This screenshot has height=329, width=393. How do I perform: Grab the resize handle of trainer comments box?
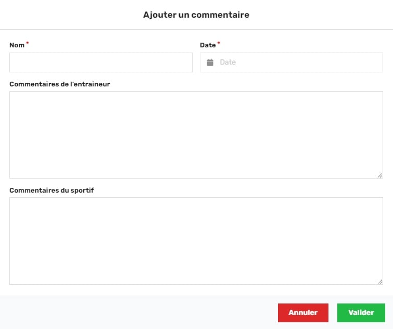coord(380,175)
